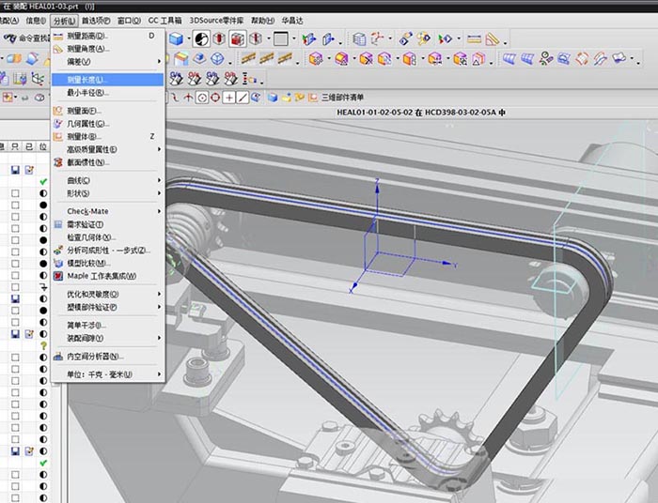Close the open 分析(L) menu via its header
Screen dimensions: 658x503
(64, 21)
